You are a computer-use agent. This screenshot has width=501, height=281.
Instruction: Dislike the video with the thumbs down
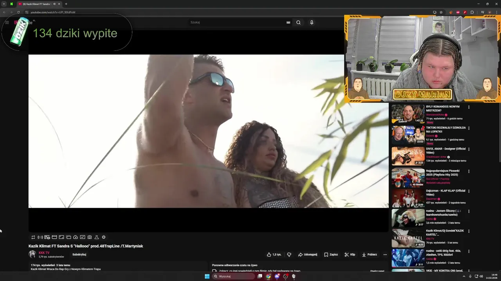(x=289, y=254)
